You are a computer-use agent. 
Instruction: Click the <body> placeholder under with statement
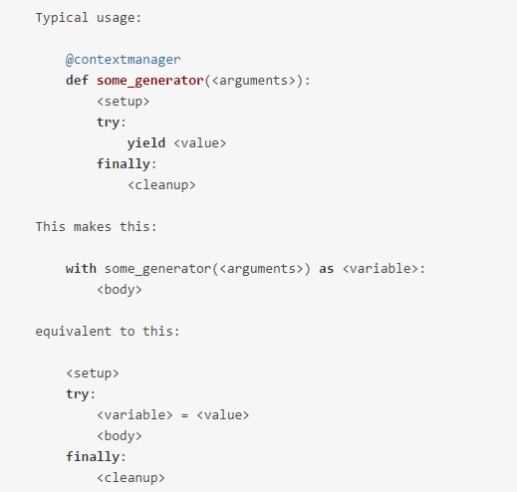pyautogui.click(x=120, y=290)
